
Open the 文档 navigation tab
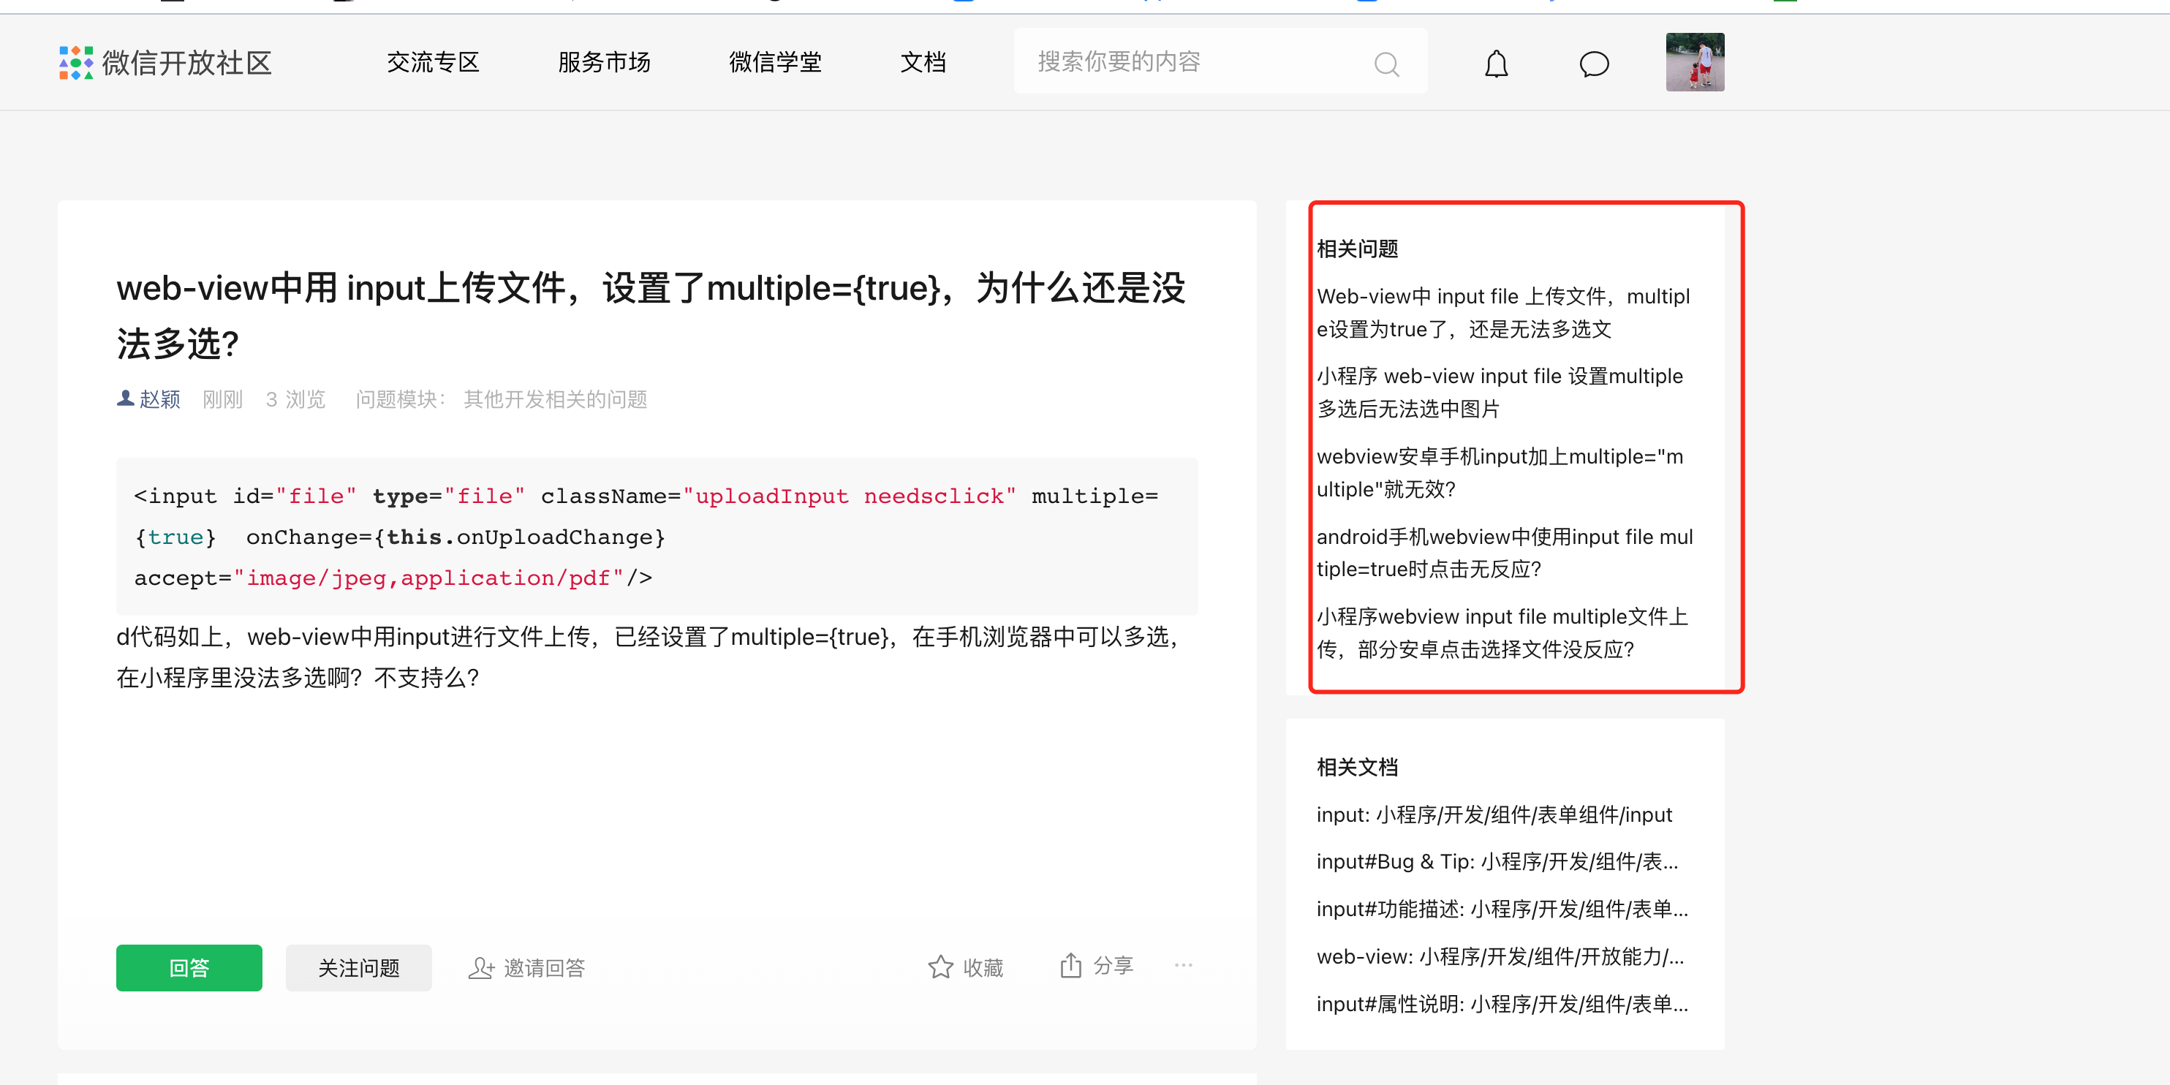(x=923, y=62)
